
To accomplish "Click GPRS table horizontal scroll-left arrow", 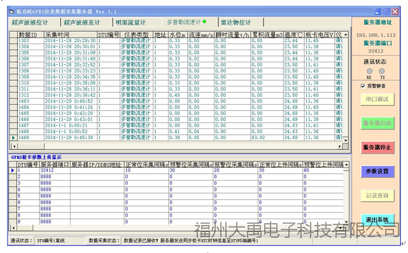I will click(x=14, y=228).
